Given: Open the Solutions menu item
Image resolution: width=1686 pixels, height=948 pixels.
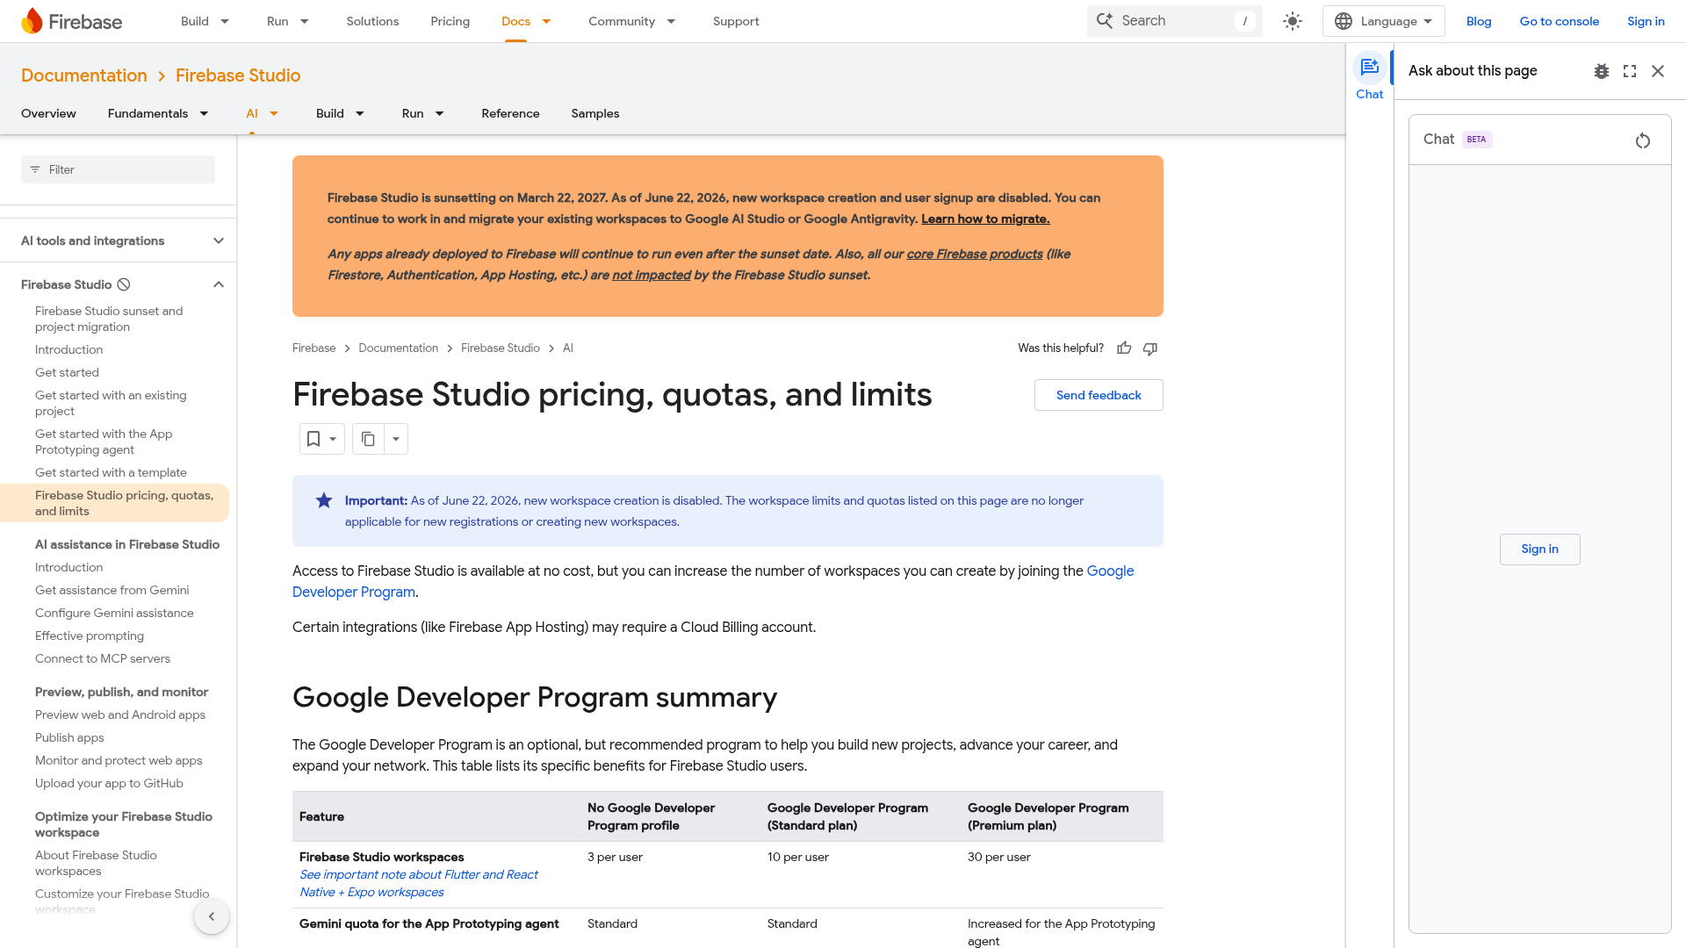Looking at the screenshot, I should 372,21.
